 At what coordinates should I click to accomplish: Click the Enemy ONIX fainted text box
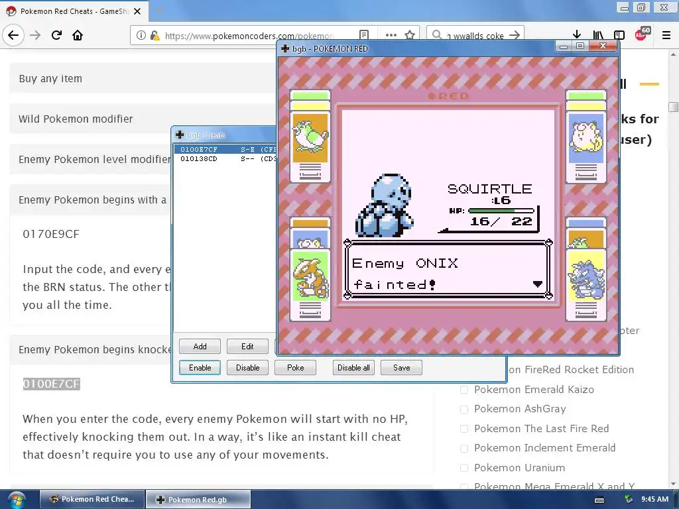pos(448,270)
